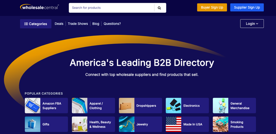Click the Connect with top wholesale suppliers tagline
The width and height of the screenshot is (276, 134).
point(142,75)
